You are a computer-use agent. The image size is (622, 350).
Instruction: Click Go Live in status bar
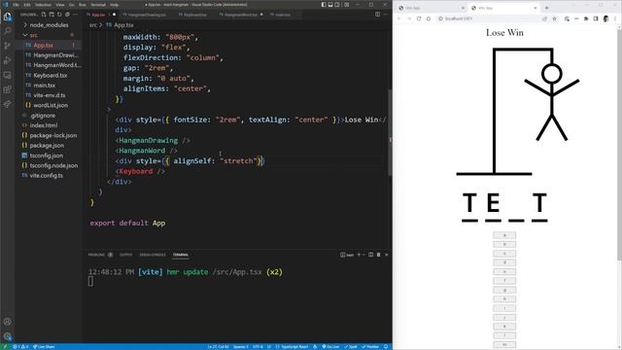coord(330,347)
